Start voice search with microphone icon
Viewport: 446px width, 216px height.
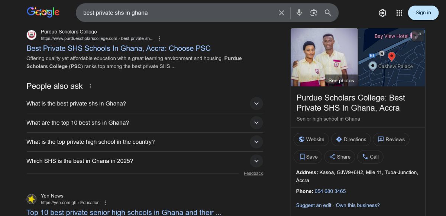299,13
